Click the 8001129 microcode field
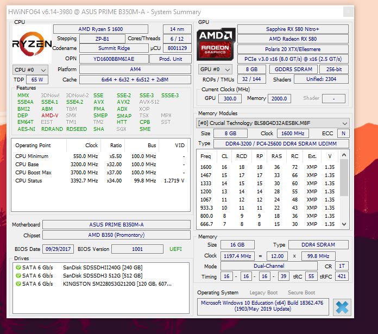Viewport: 378px width, 334px height. click(177, 48)
